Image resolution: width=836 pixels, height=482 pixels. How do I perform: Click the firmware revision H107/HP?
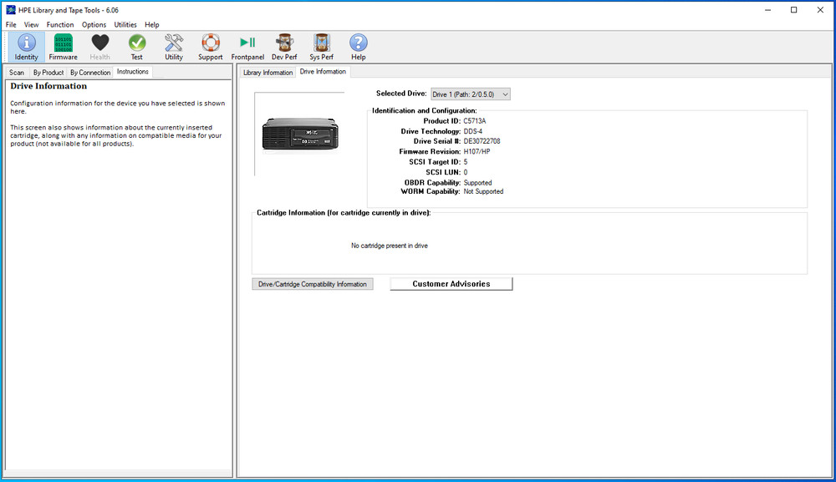coord(477,151)
